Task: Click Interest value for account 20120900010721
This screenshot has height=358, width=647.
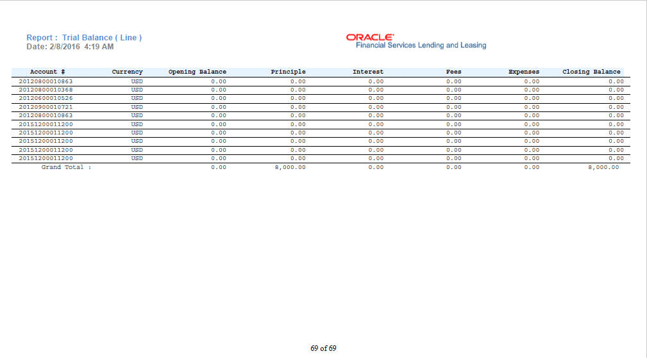Action: click(376, 107)
